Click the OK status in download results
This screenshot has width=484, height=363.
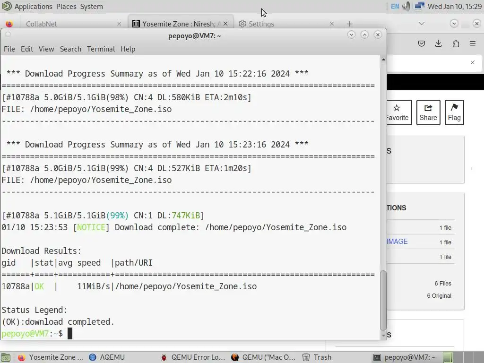[39, 286]
